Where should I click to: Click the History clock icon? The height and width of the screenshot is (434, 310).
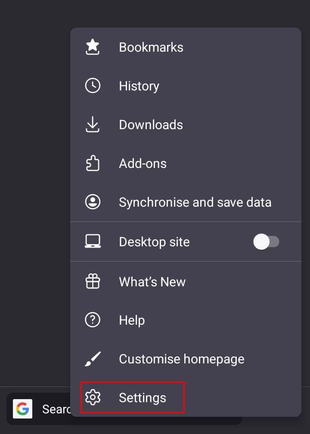coord(93,86)
